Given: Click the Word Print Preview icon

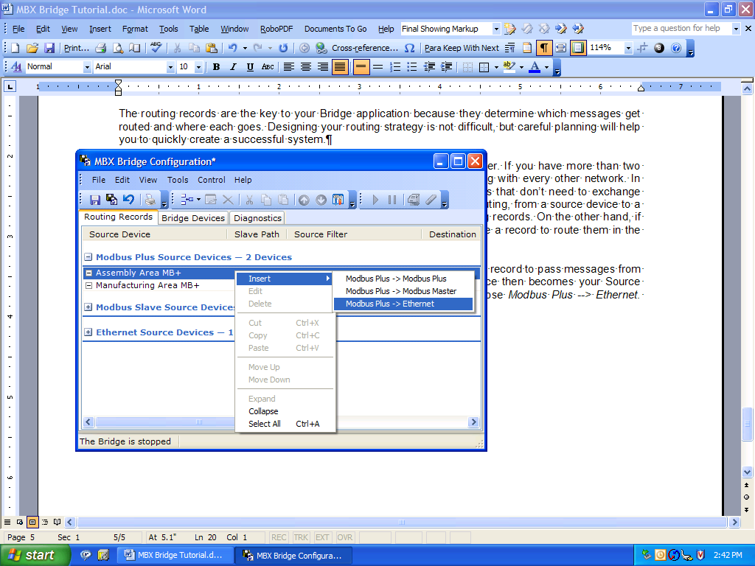Looking at the screenshot, I should coord(118,48).
